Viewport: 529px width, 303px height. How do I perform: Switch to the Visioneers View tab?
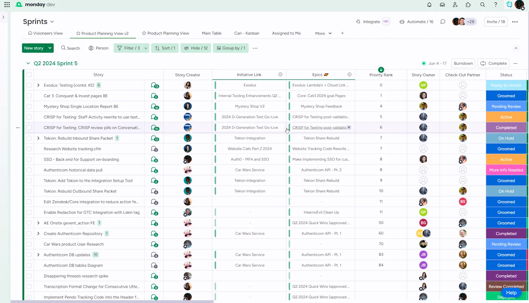(x=45, y=33)
